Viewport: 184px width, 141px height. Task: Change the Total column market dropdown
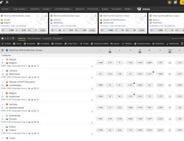[170, 52]
